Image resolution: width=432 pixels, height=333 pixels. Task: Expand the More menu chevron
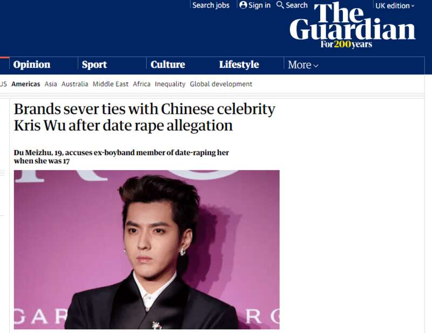tap(316, 65)
